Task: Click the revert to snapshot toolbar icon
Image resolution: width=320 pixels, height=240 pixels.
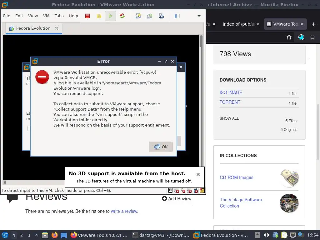Action: [150, 16]
